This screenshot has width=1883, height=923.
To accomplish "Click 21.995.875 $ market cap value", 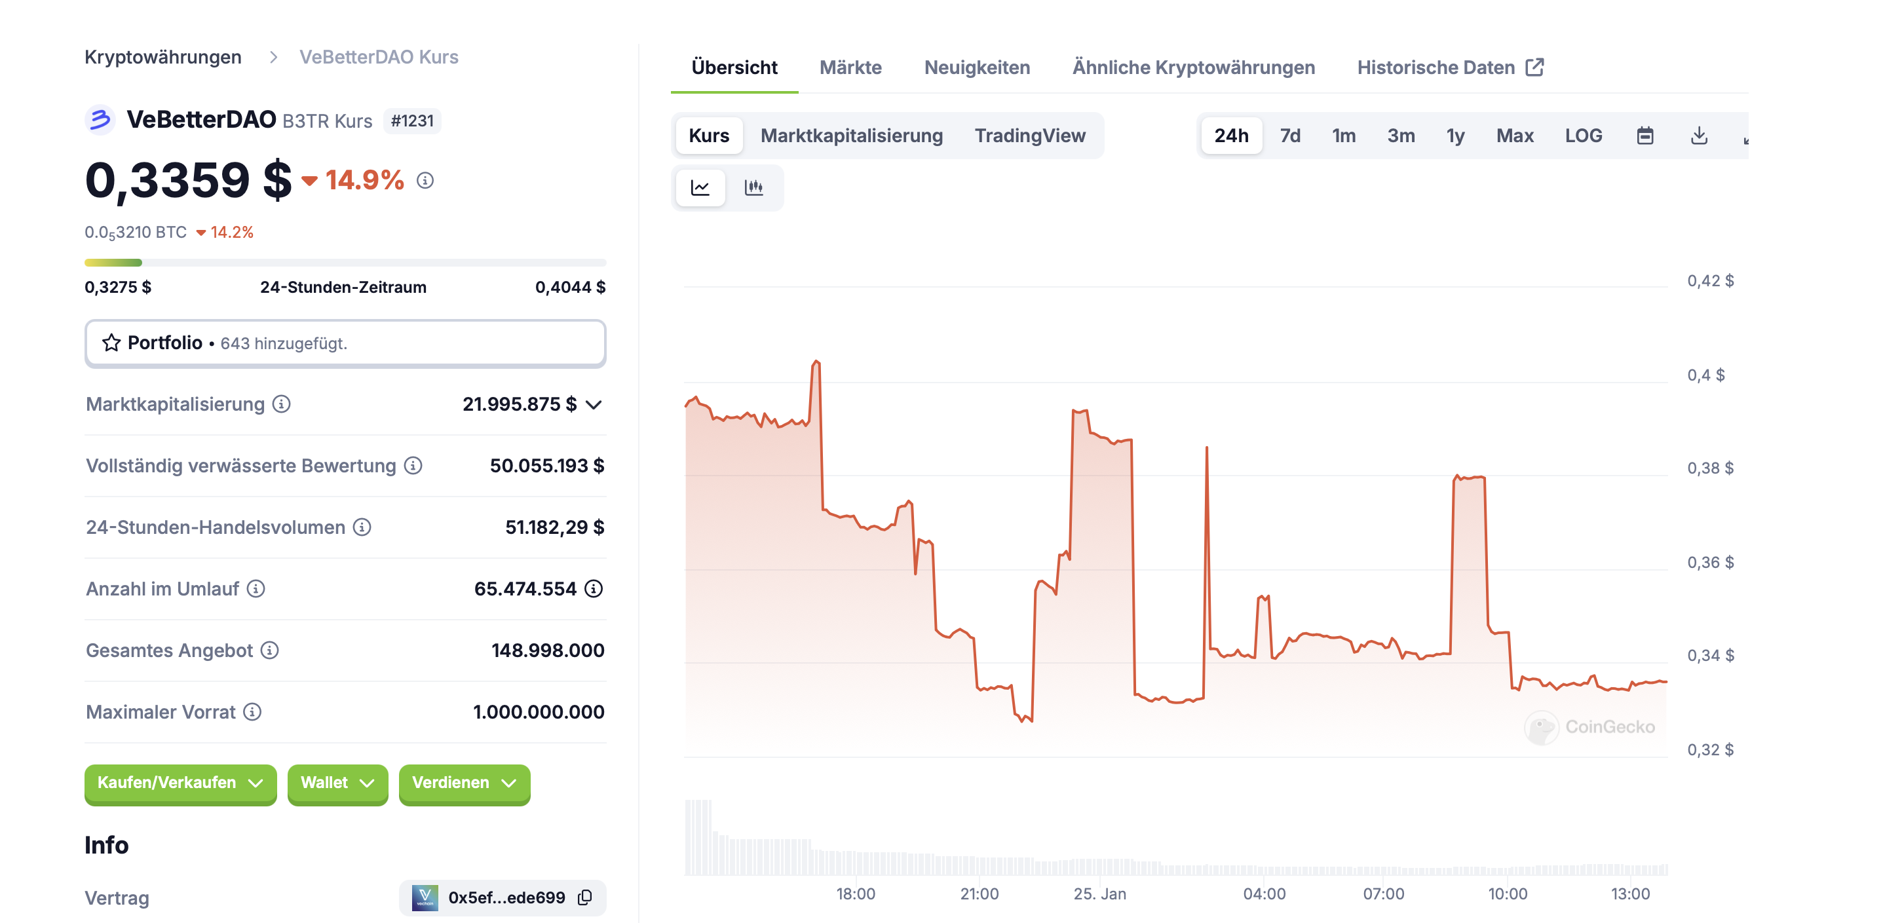I will click(x=520, y=404).
